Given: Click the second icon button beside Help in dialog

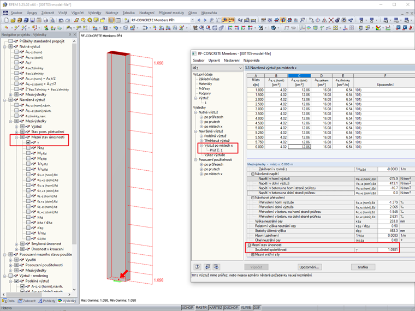Looking at the screenshot, I should click(207, 267).
